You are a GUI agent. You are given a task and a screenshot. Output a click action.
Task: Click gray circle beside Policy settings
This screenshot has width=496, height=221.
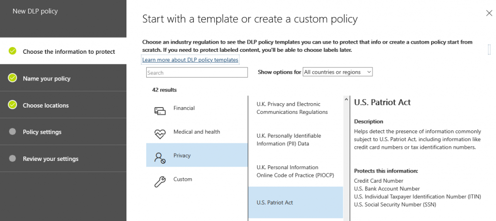coord(13,132)
